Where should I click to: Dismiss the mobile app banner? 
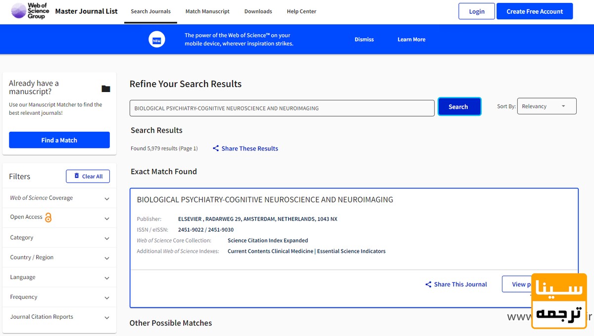[364, 40]
